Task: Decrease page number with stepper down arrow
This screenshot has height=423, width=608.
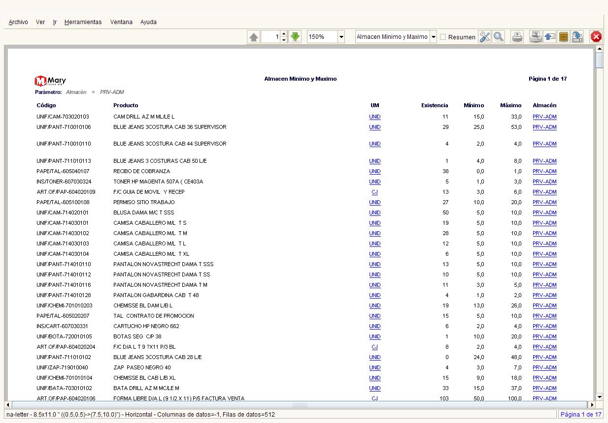Action: pos(284,40)
